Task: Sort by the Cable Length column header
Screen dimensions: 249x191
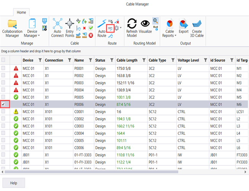Action: 127,60
